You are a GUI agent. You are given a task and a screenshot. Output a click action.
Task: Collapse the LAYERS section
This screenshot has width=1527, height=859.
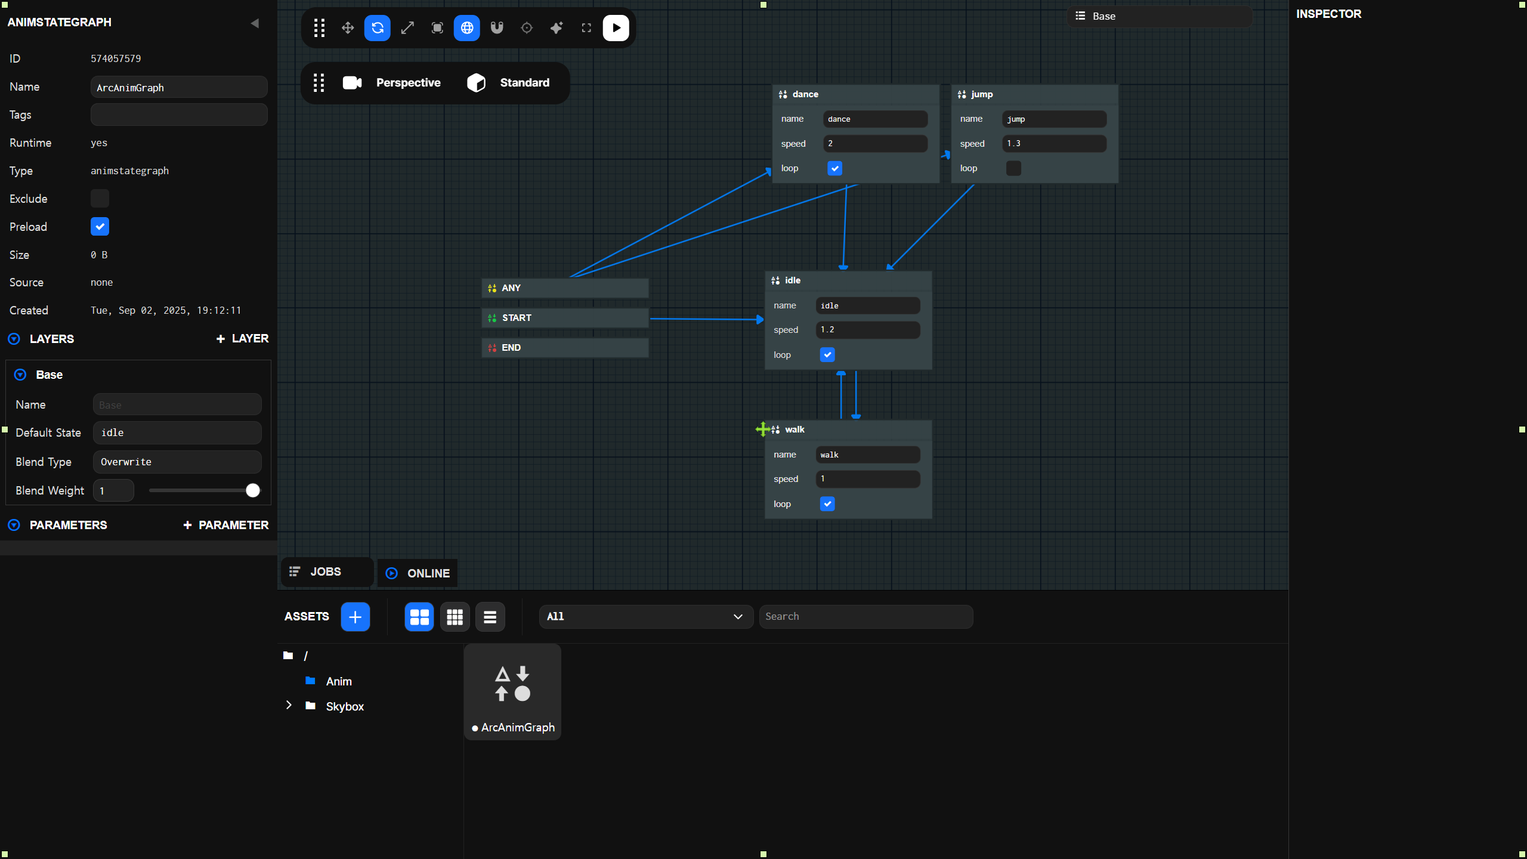coord(13,338)
